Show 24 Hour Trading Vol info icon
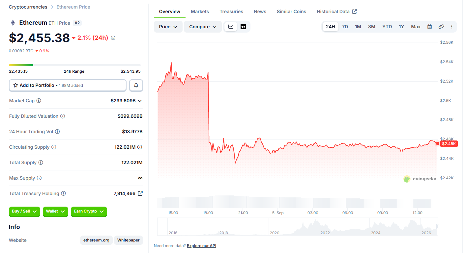Image resolution: width=465 pixels, height=253 pixels. [x=57, y=132]
